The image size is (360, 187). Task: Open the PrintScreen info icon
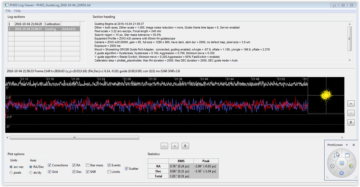(x=341, y=173)
